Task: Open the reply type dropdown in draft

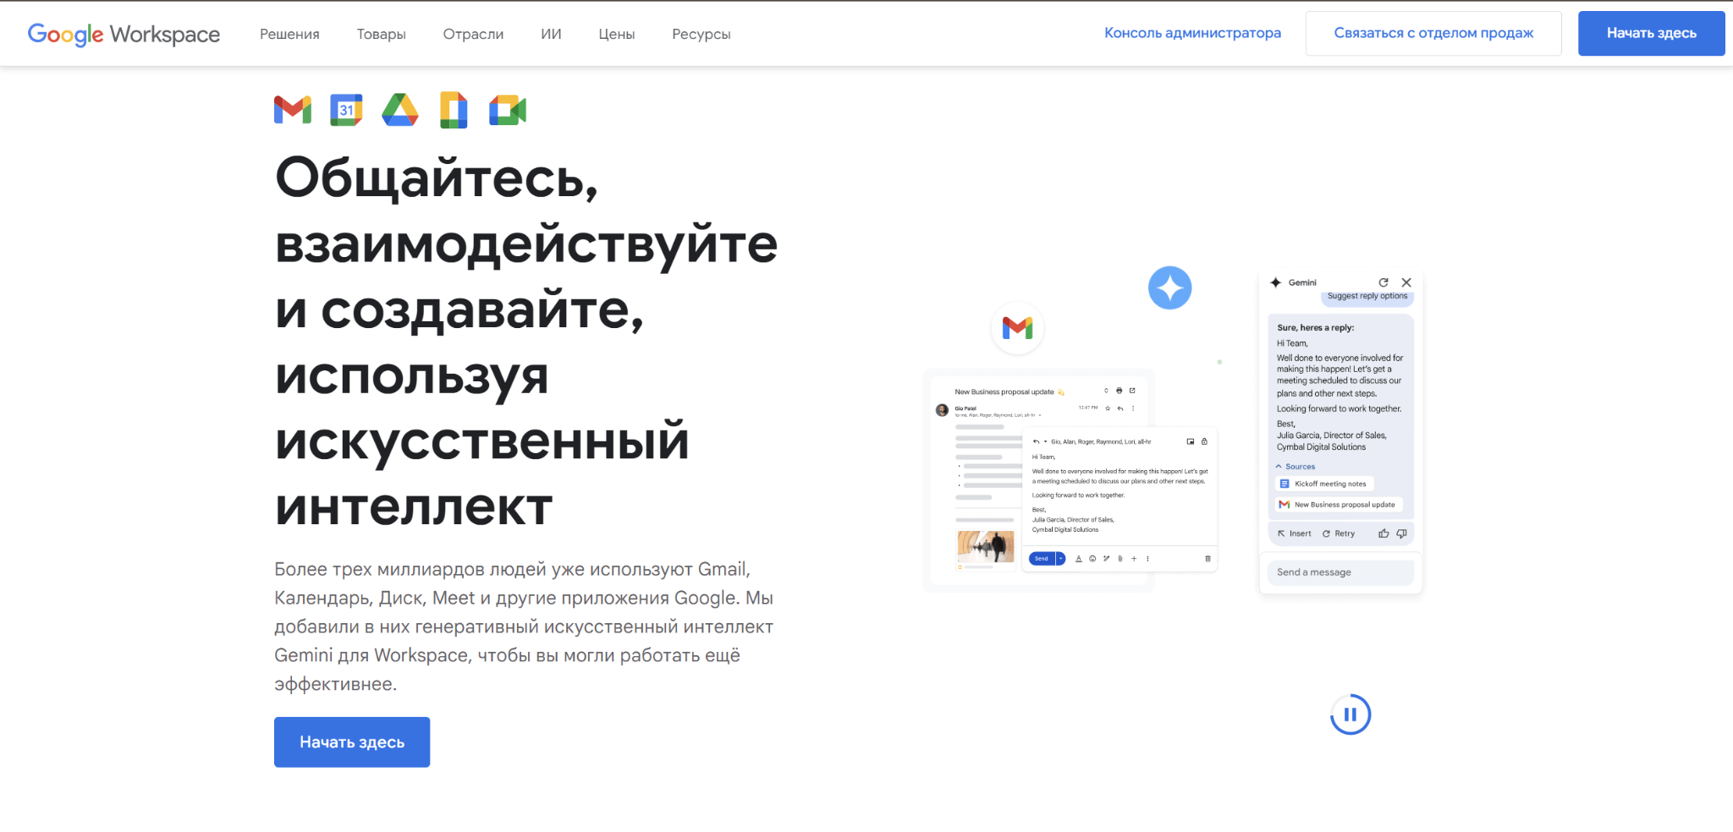Action: tap(1045, 441)
